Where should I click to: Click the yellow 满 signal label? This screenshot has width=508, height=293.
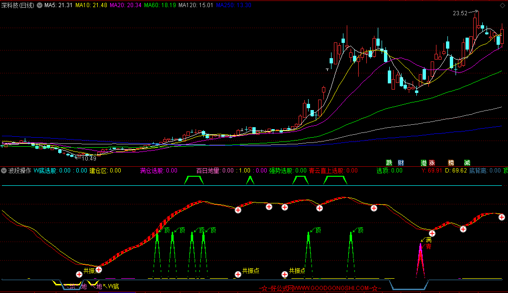pos(429,240)
